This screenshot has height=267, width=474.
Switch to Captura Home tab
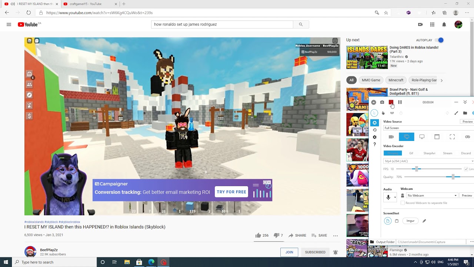click(x=374, y=123)
